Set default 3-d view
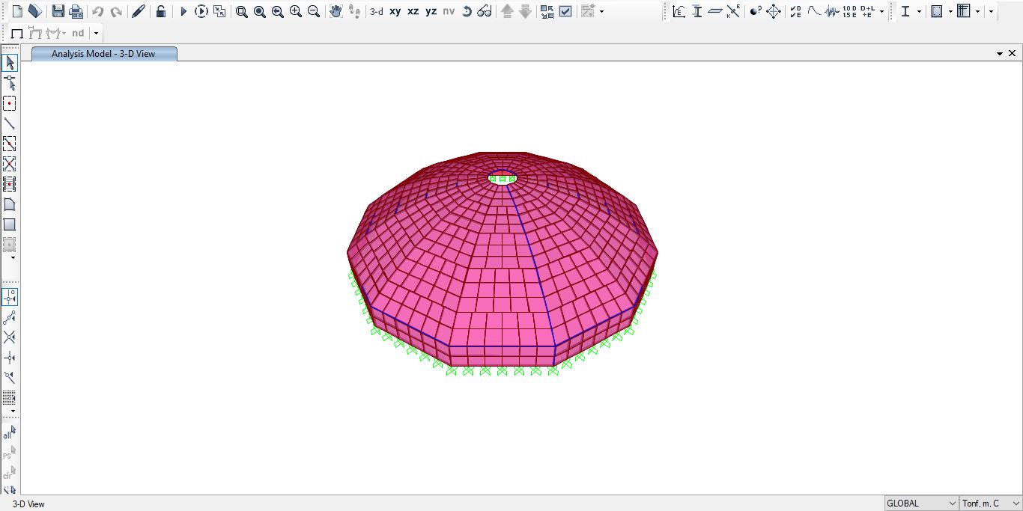 pos(377,11)
